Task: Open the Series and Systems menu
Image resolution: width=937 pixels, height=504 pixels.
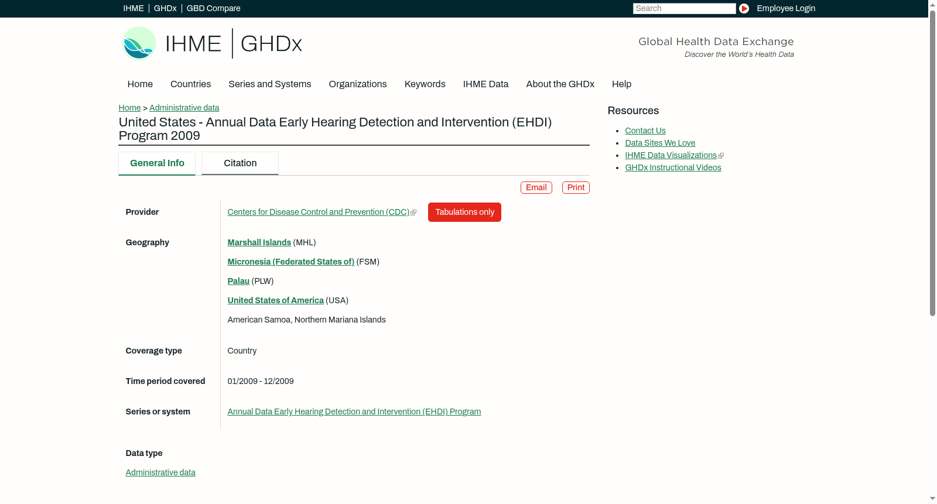Action: coord(269,84)
